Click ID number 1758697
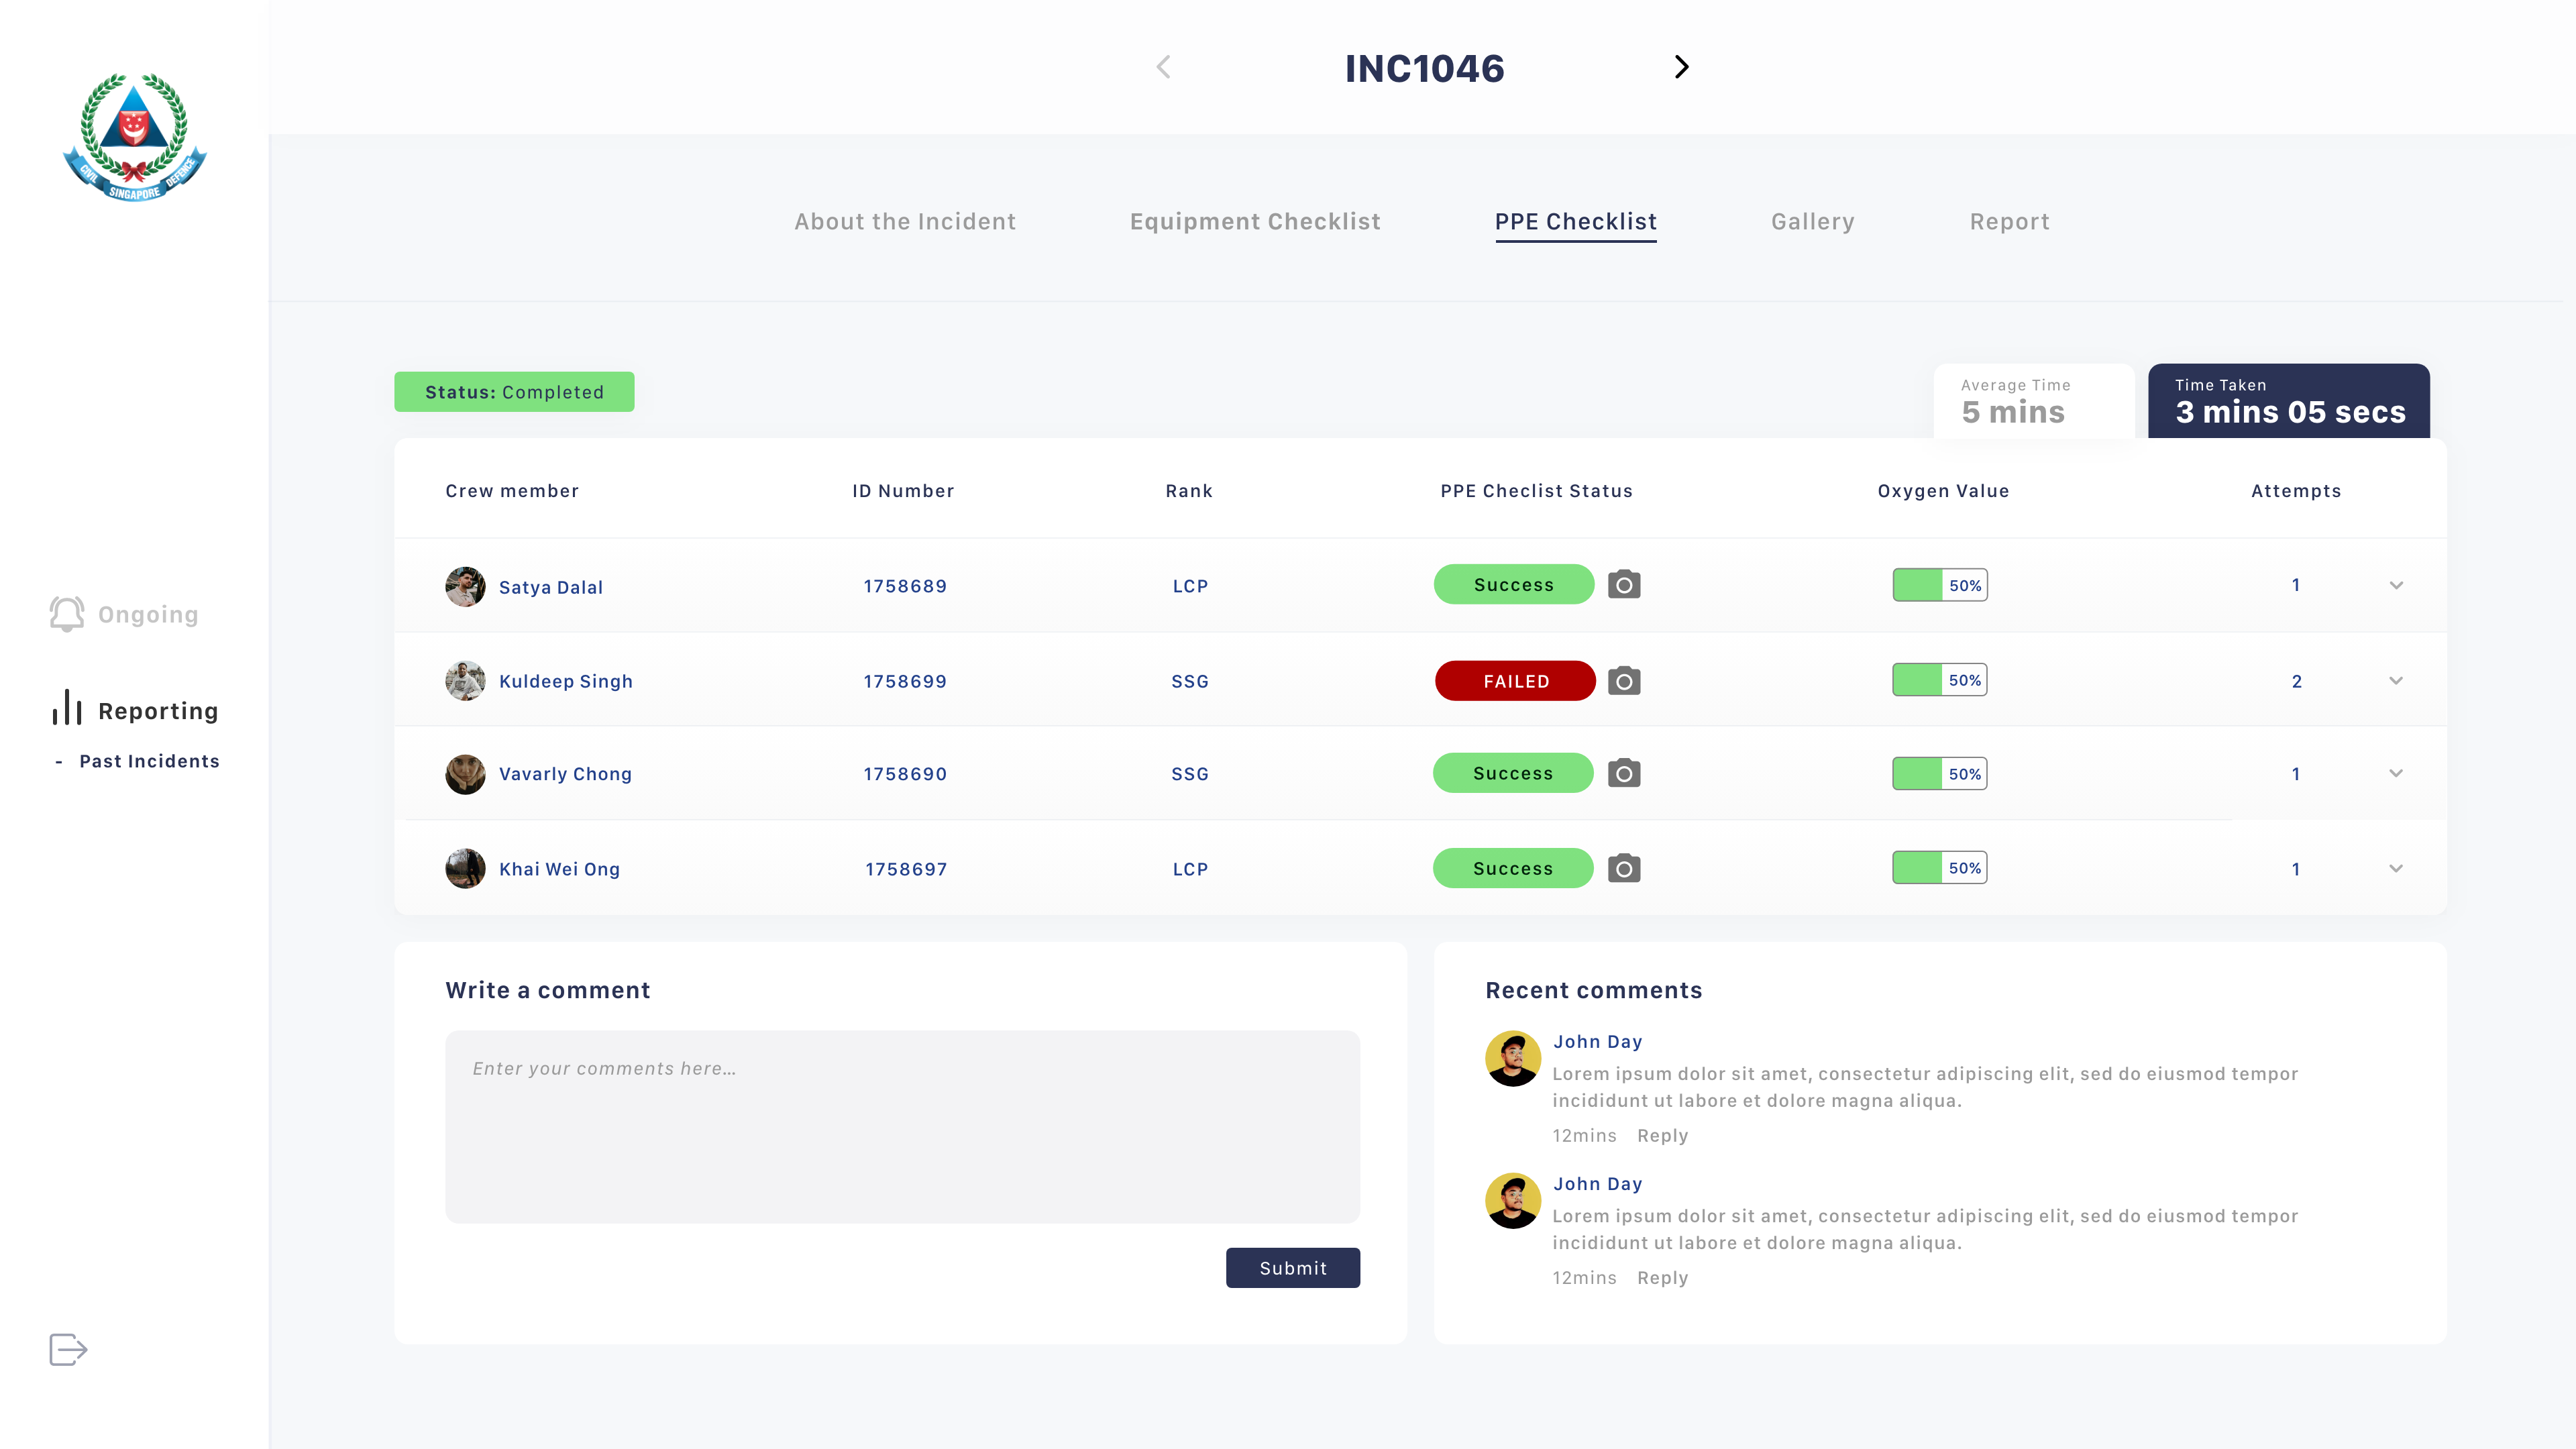Image resolution: width=2576 pixels, height=1449 pixels. click(906, 869)
